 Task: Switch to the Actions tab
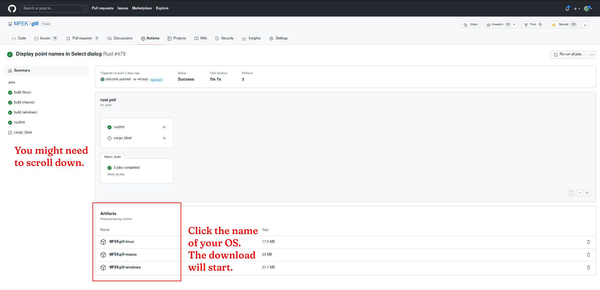[150, 38]
